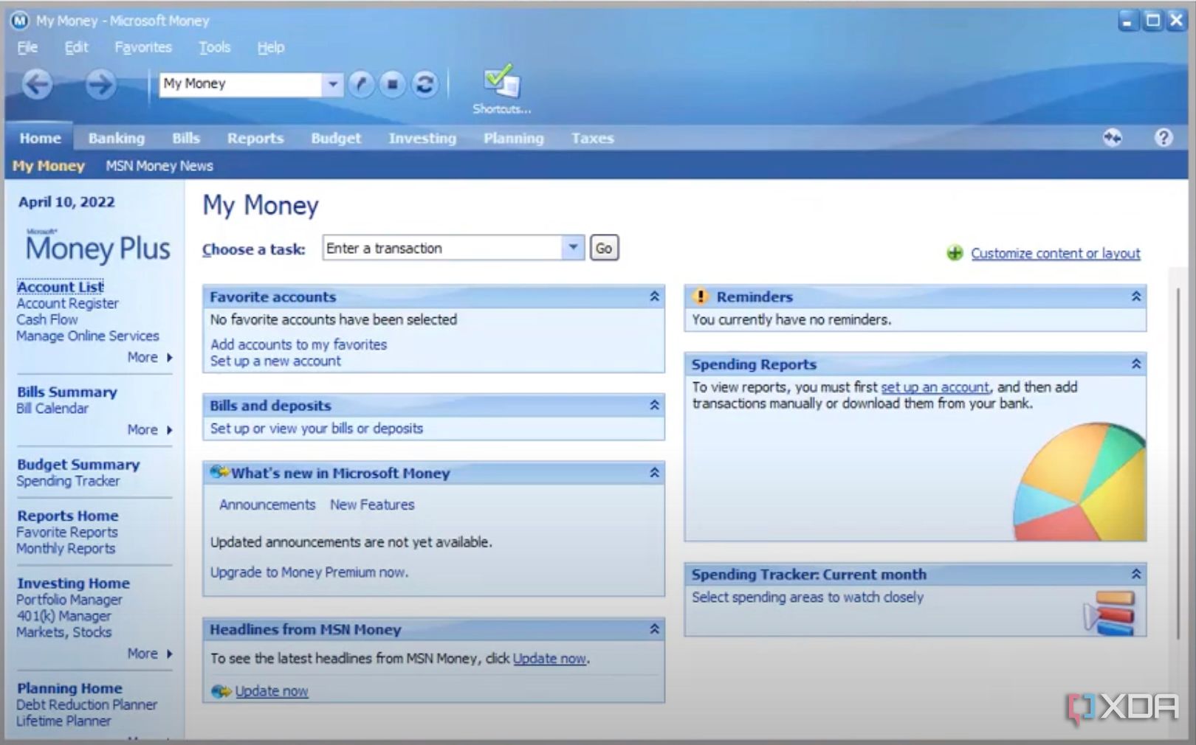1196x745 pixels.
Task: Click Select spending areas to watch closely
Action: (x=808, y=597)
